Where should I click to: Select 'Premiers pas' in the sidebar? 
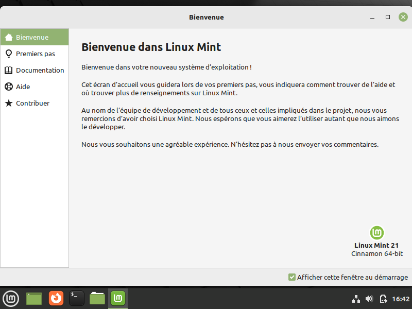pos(34,54)
